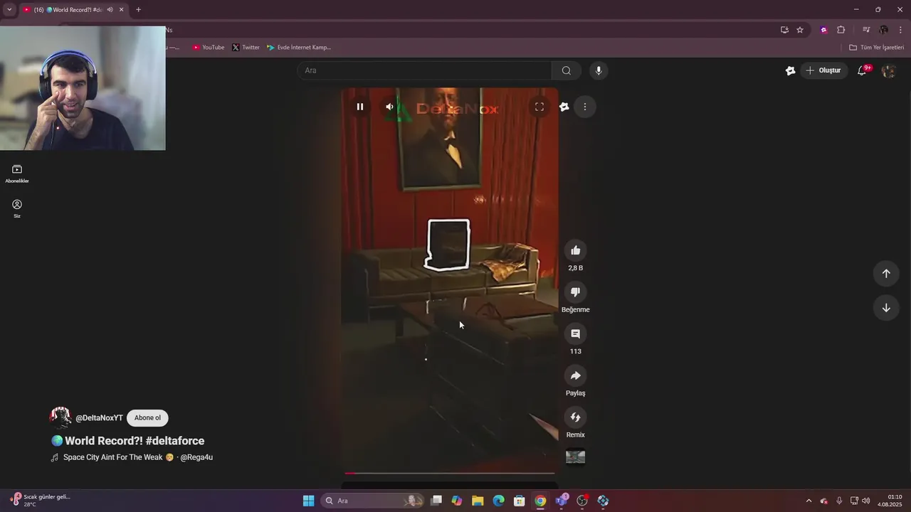The image size is (911, 512).
Task: Open the sound thumbnail below Remix
Action: coord(576,457)
